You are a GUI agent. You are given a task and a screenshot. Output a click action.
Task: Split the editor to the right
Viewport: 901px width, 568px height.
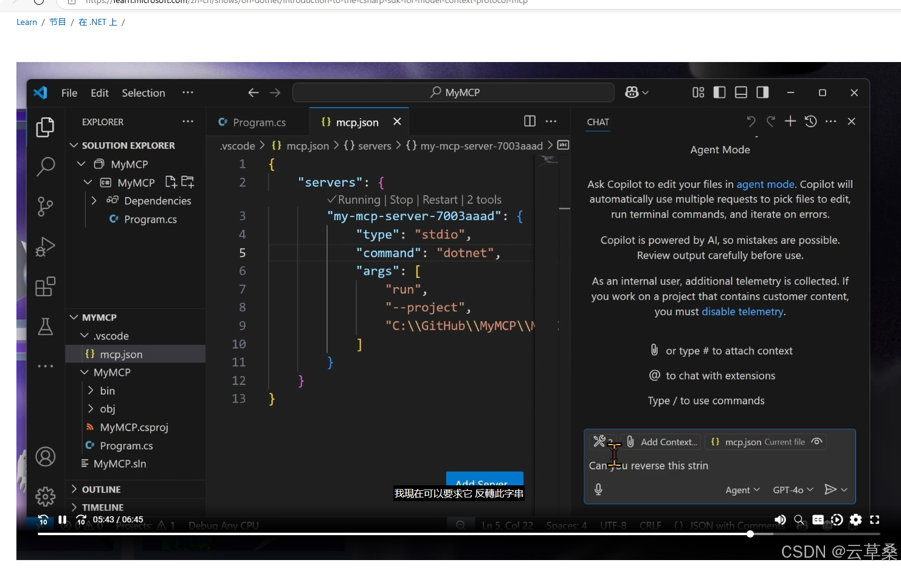[530, 121]
